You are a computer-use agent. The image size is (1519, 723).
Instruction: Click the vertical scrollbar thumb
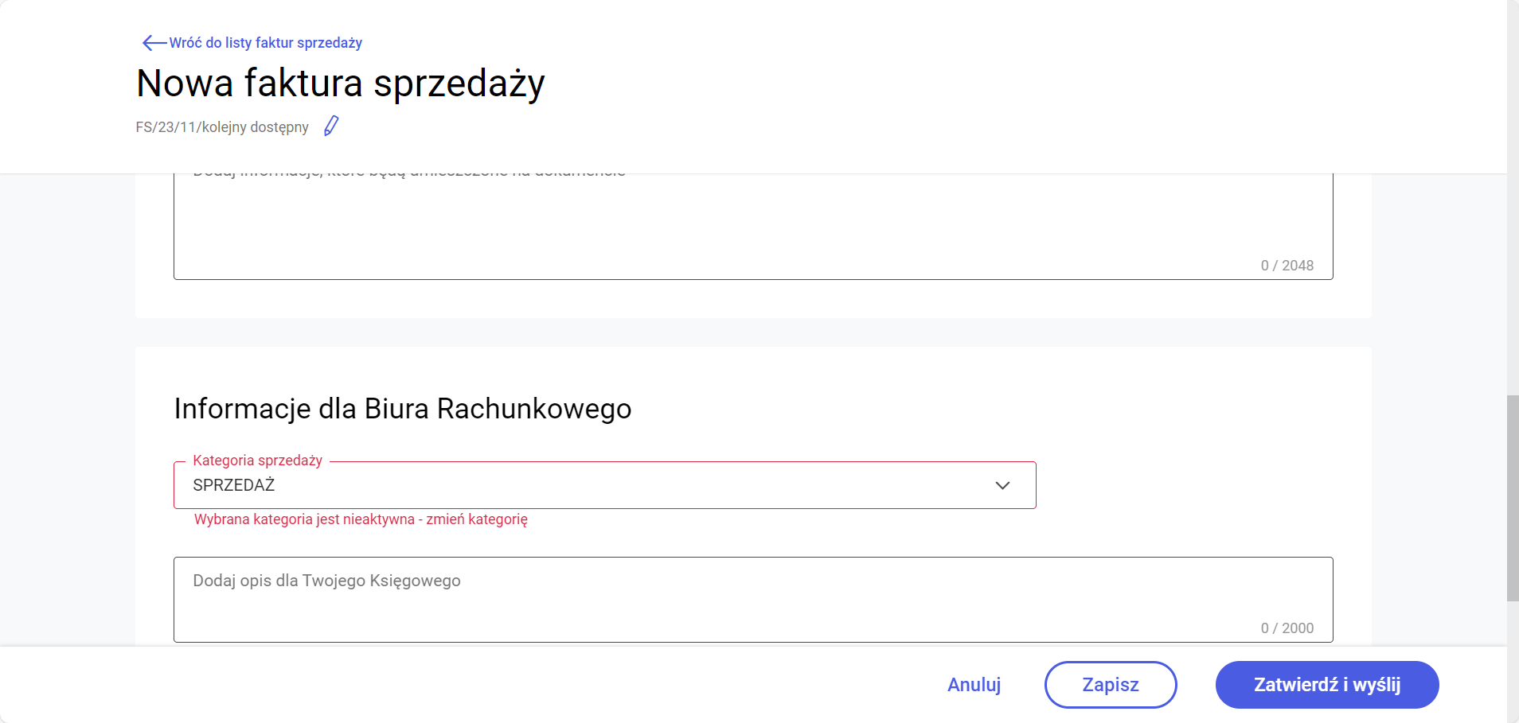(1513, 497)
